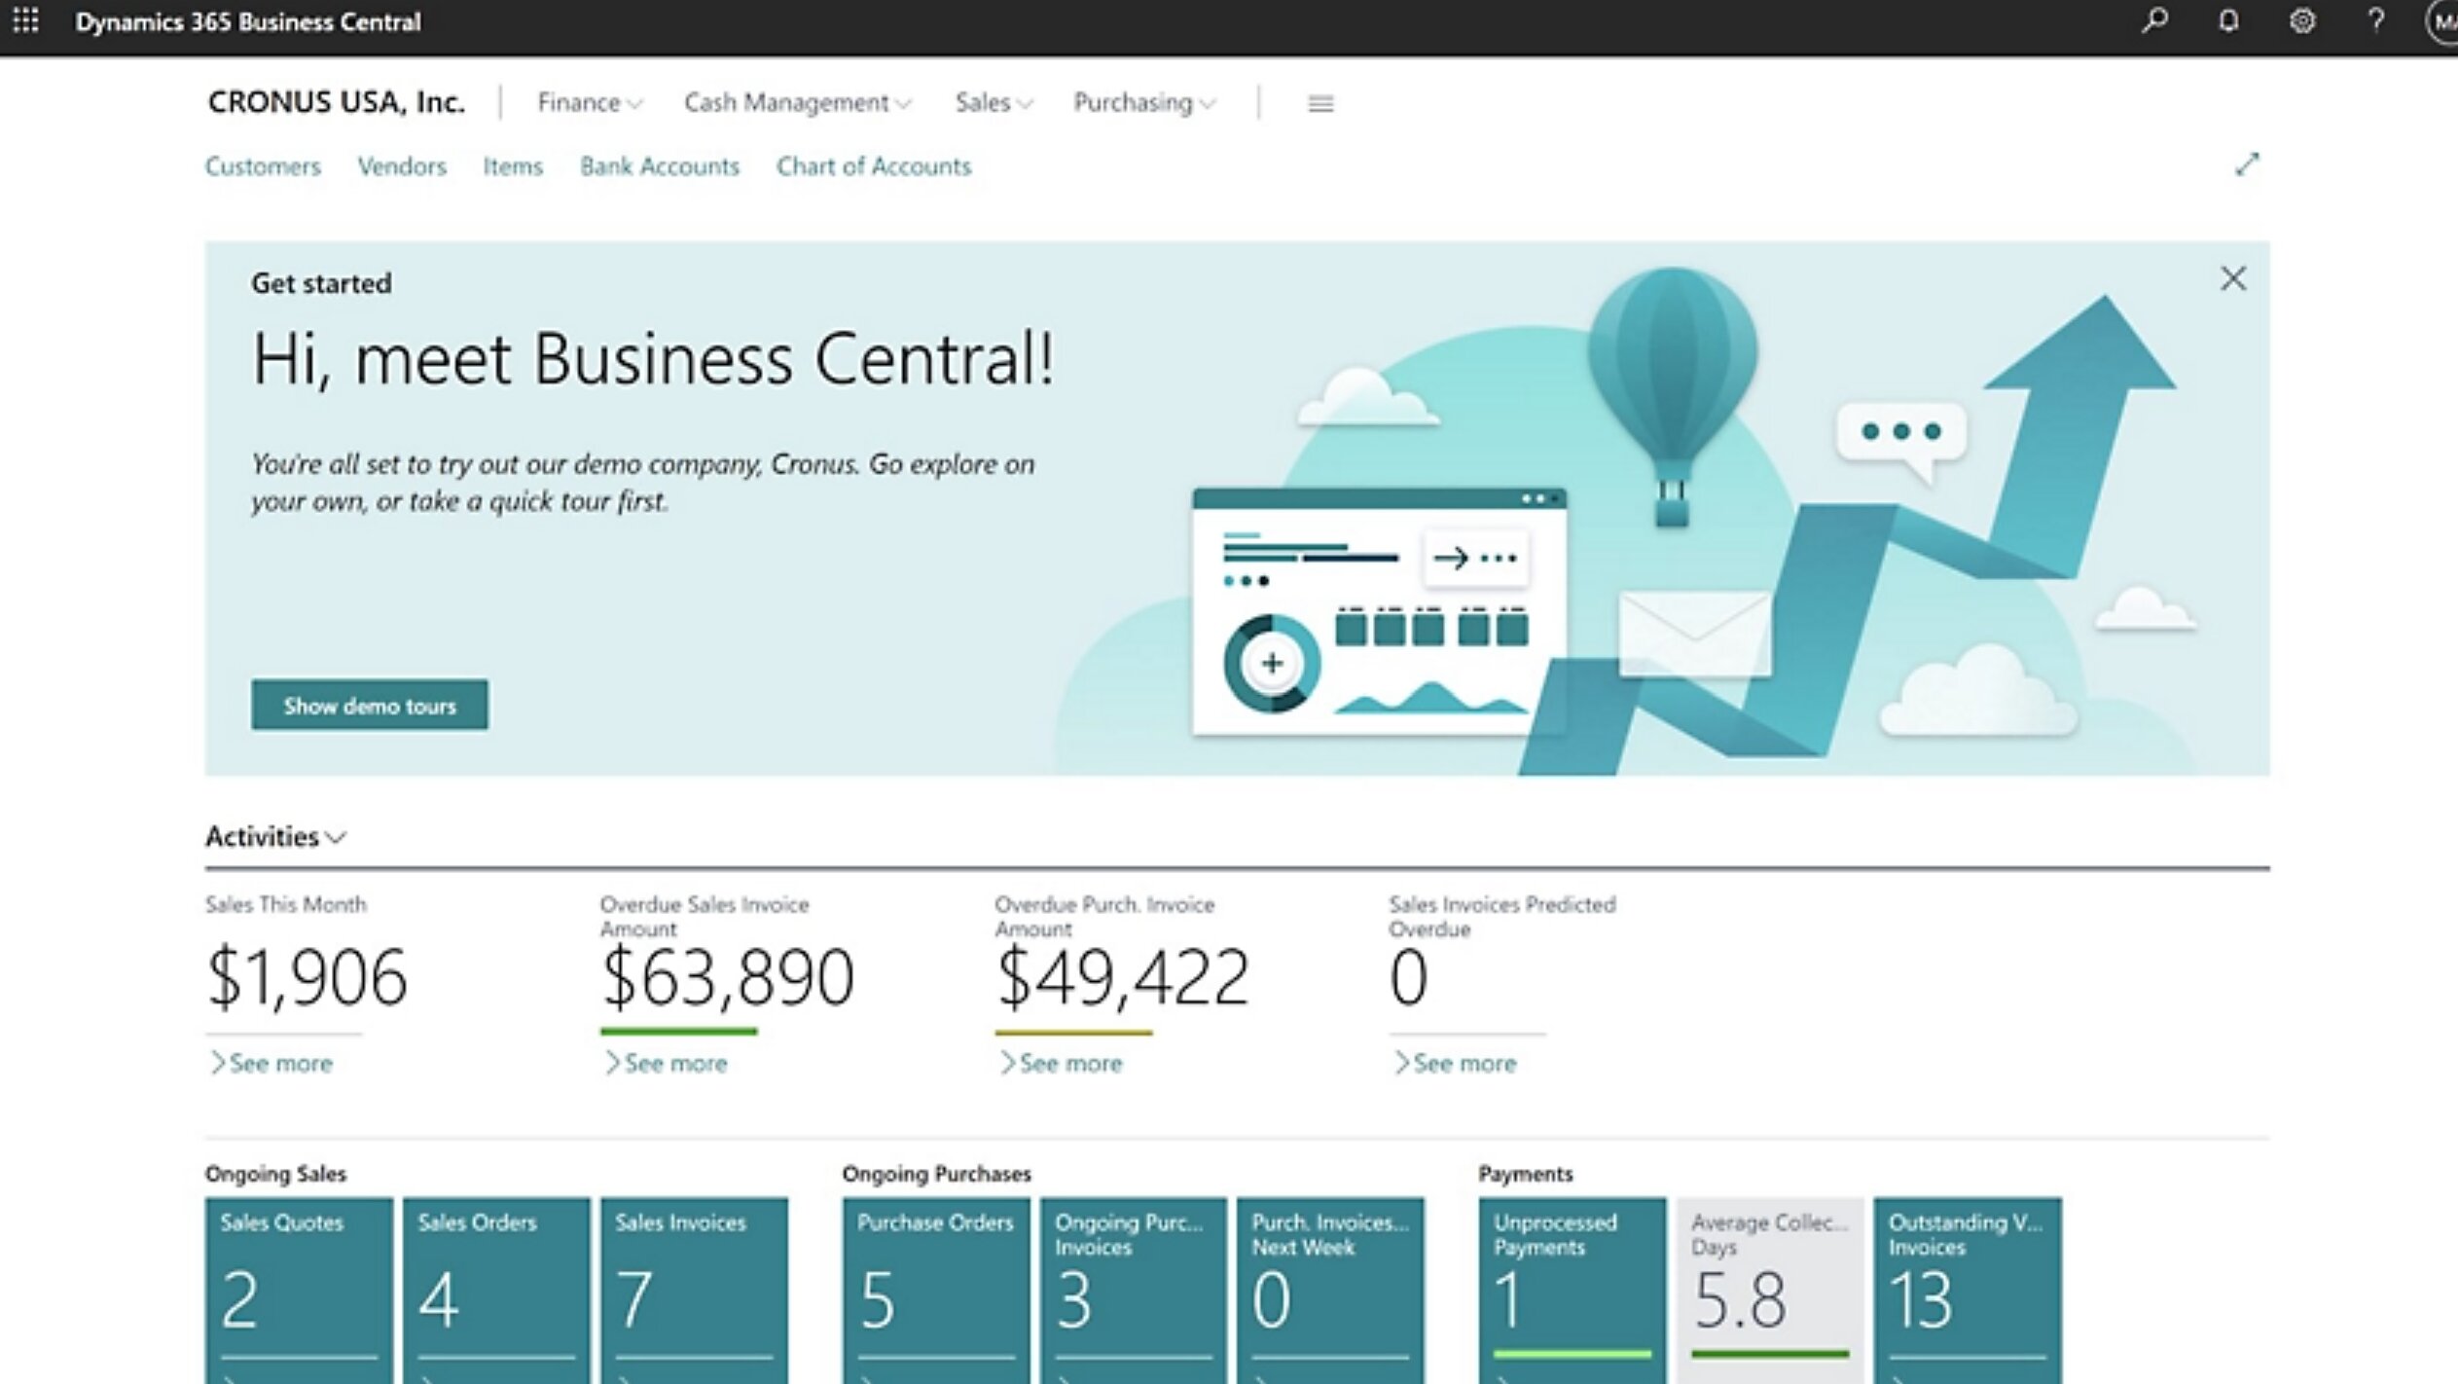
Task: Open the app launcher waffle icon
Action: 26,21
